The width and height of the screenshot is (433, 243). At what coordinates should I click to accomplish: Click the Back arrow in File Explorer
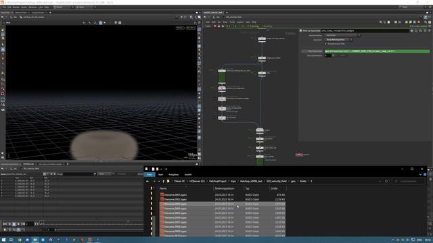[x=147, y=182]
